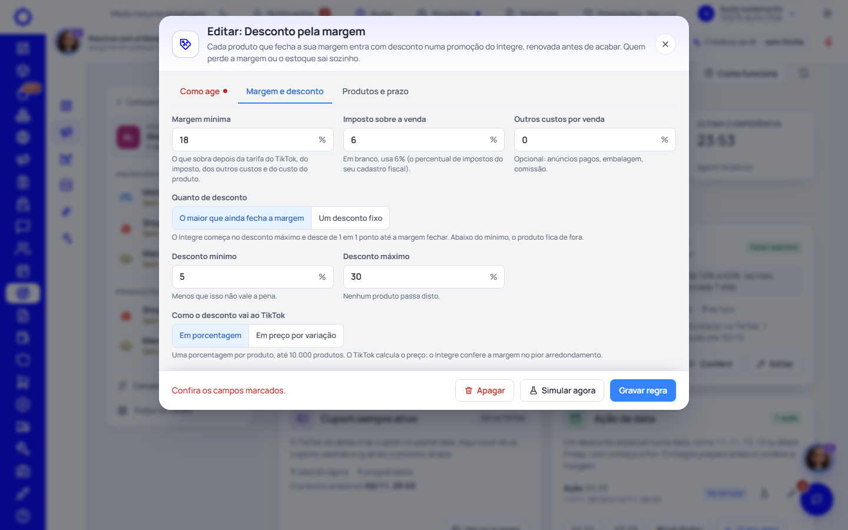Select the Outros custos por venda field
This screenshot has height=530, width=848.
pyautogui.click(x=595, y=140)
